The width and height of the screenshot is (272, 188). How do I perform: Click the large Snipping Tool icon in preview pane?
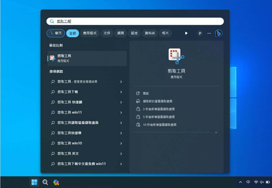pos(176,56)
